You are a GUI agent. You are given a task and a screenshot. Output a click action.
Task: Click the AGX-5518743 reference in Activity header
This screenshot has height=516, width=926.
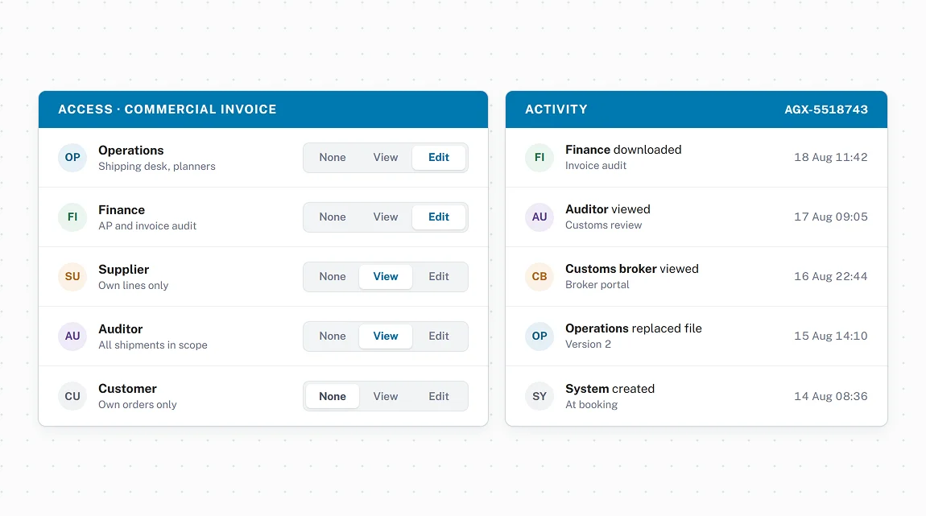[825, 109]
